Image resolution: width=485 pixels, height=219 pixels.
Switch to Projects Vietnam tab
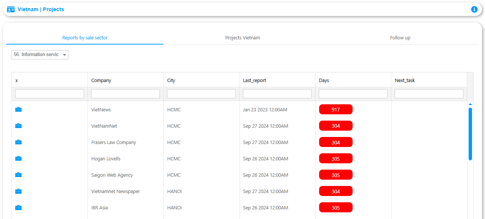pyautogui.click(x=242, y=38)
